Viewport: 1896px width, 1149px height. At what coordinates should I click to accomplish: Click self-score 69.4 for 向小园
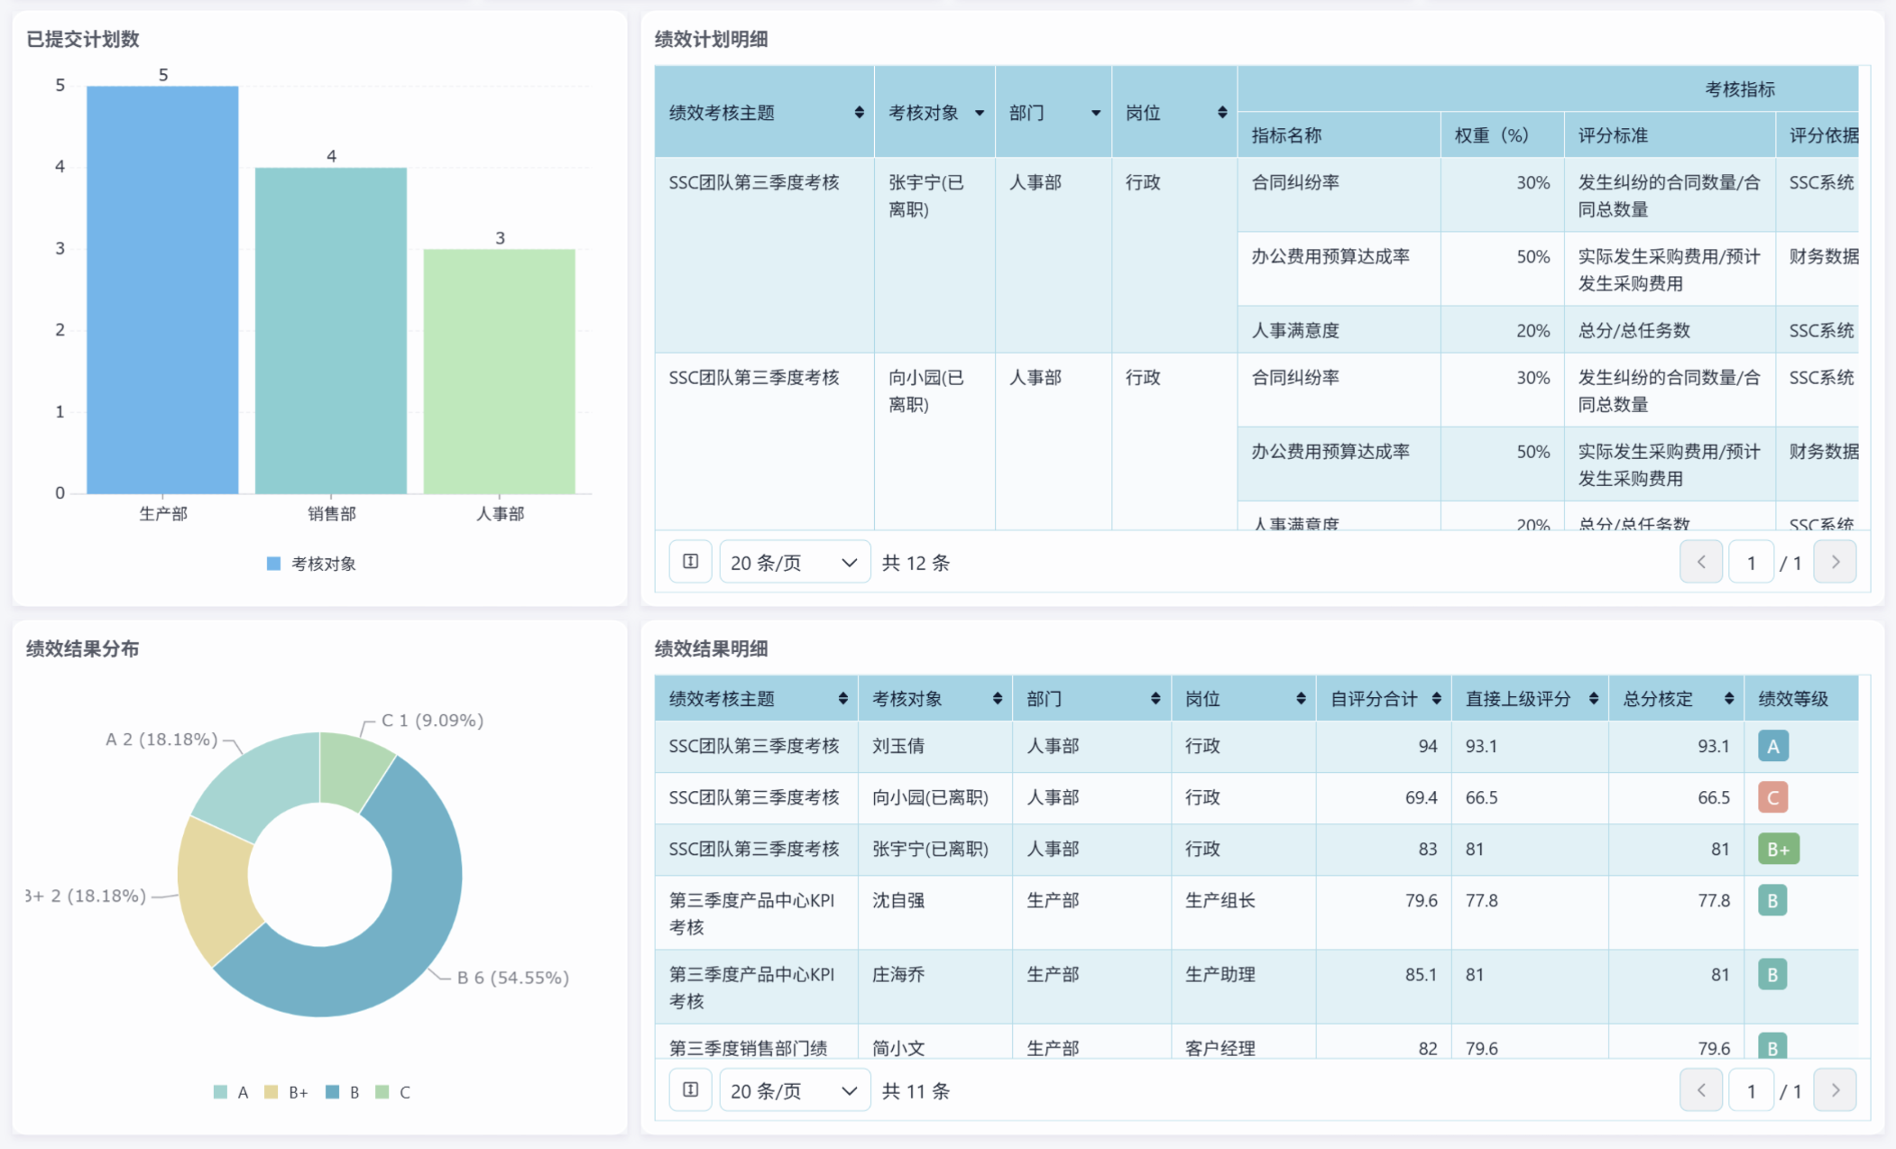click(x=1421, y=797)
